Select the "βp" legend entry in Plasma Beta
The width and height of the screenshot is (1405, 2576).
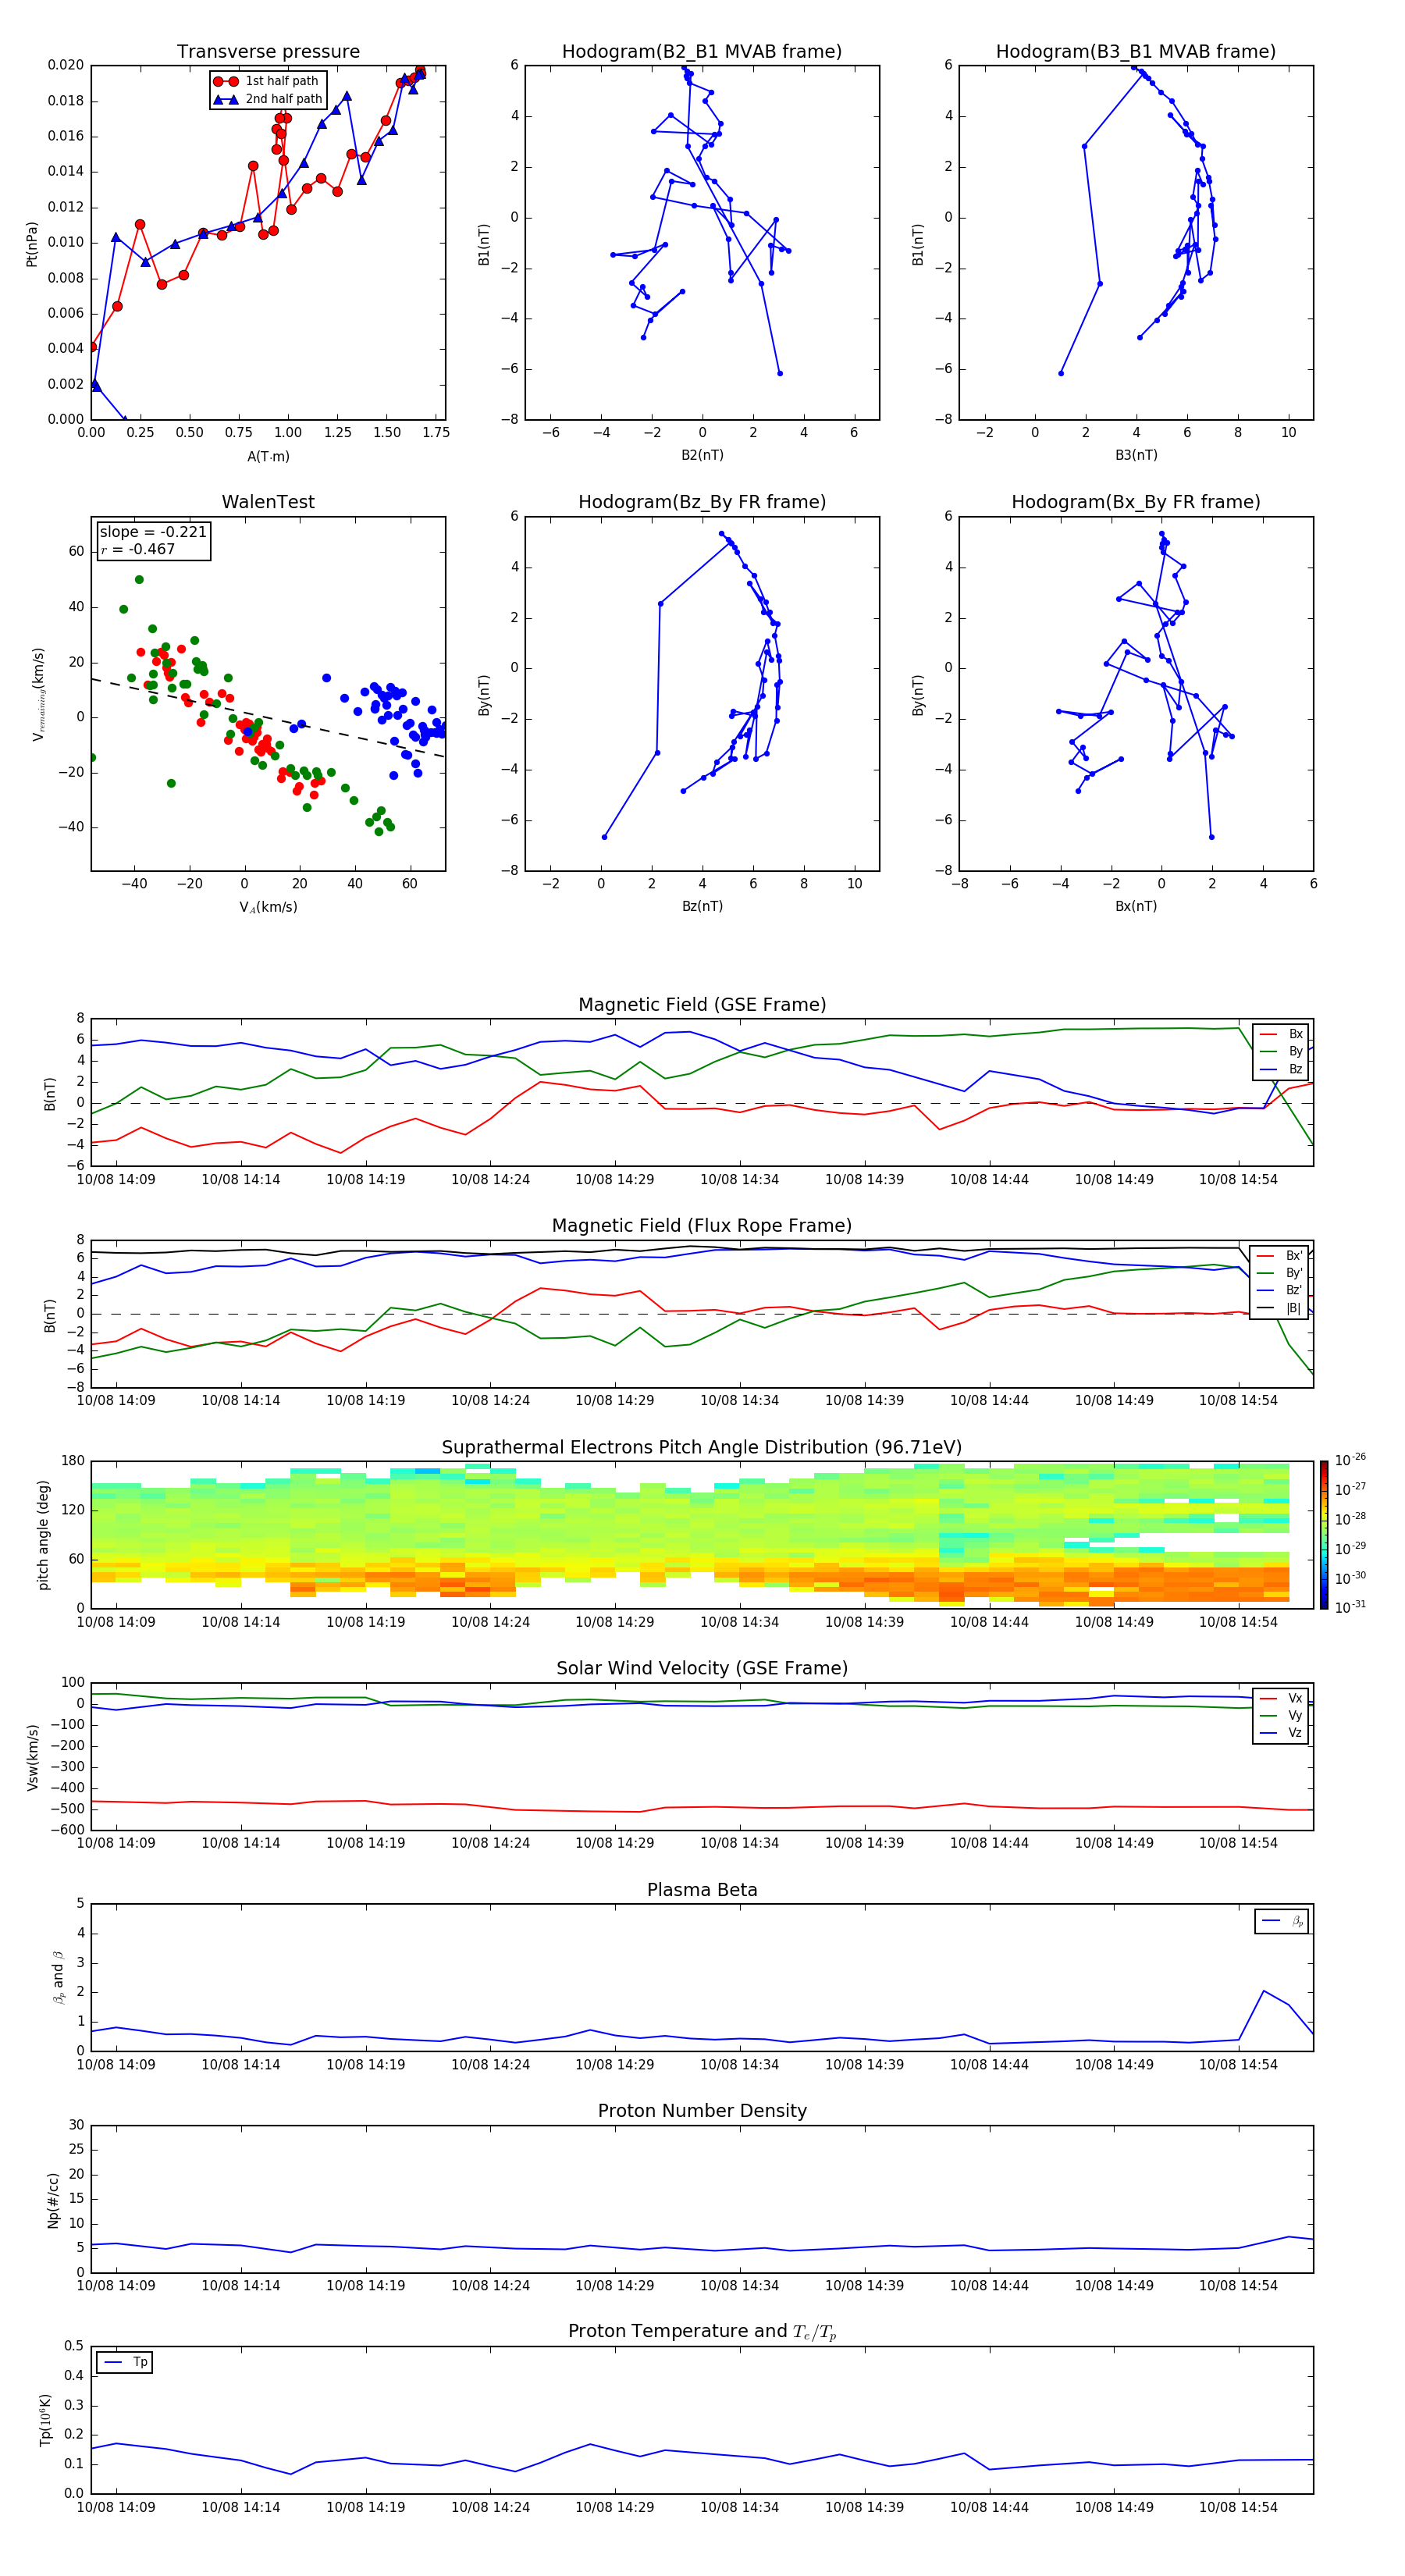coord(1282,1920)
